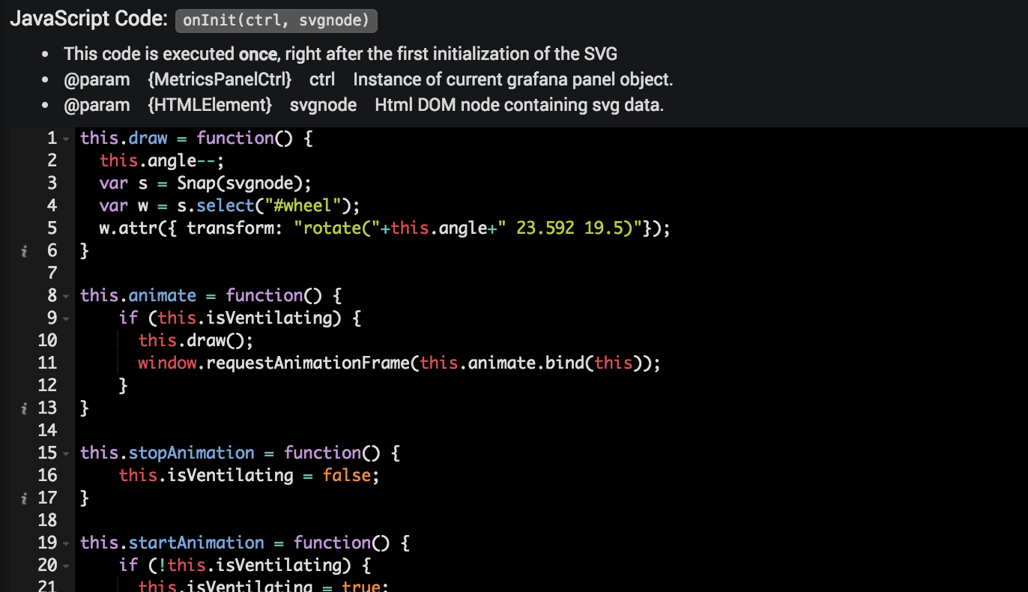This screenshot has width=1028, height=592.
Task: Click the 'var s' declaration on line 3
Action: [x=124, y=183]
